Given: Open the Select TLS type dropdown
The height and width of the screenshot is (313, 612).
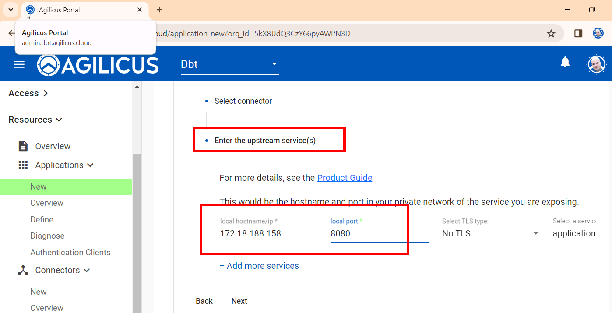Looking at the screenshot, I should [491, 233].
